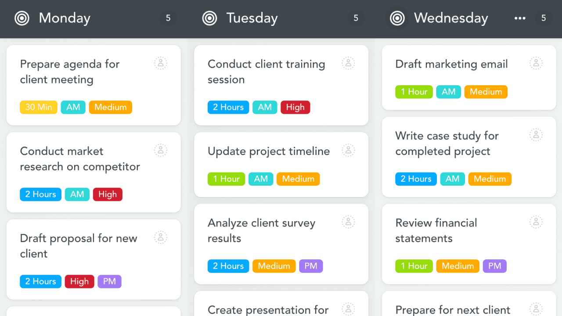The width and height of the screenshot is (562, 316).
Task: Select the red High tag on market research
Action: 108,194
